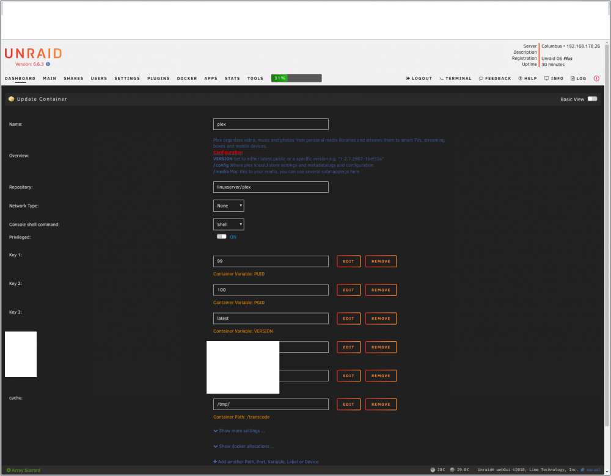The height and width of the screenshot is (476, 611).
Task: Remove the PGID variable
Action: (381, 290)
